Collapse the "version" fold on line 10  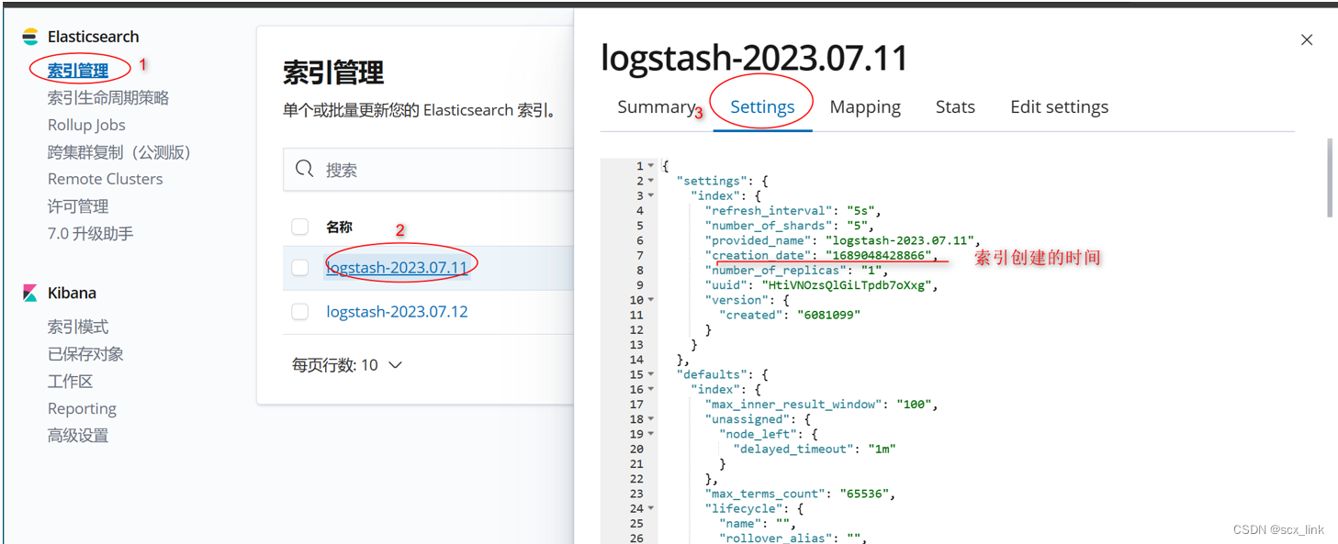[651, 300]
